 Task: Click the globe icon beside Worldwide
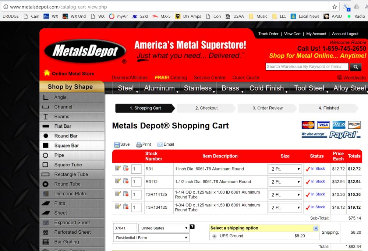[x=340, y=77]
